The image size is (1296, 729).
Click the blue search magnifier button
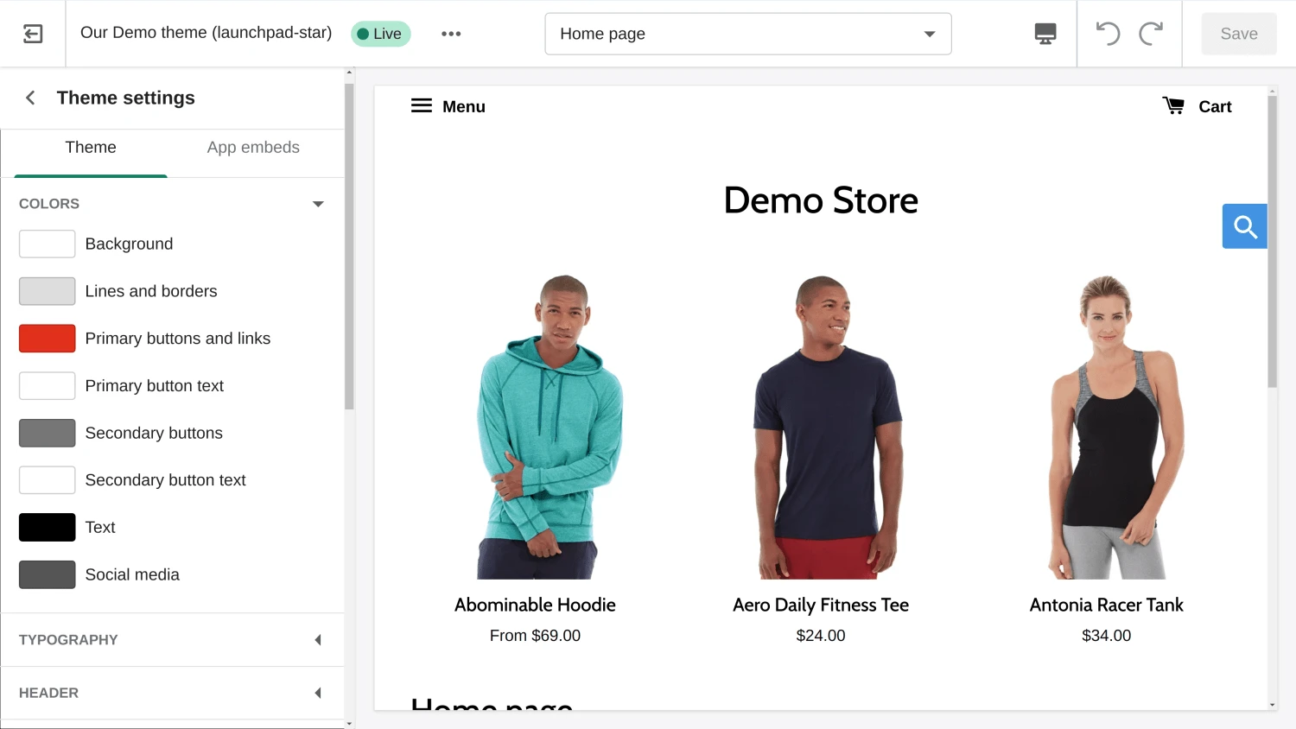[x=1244, y=226]
